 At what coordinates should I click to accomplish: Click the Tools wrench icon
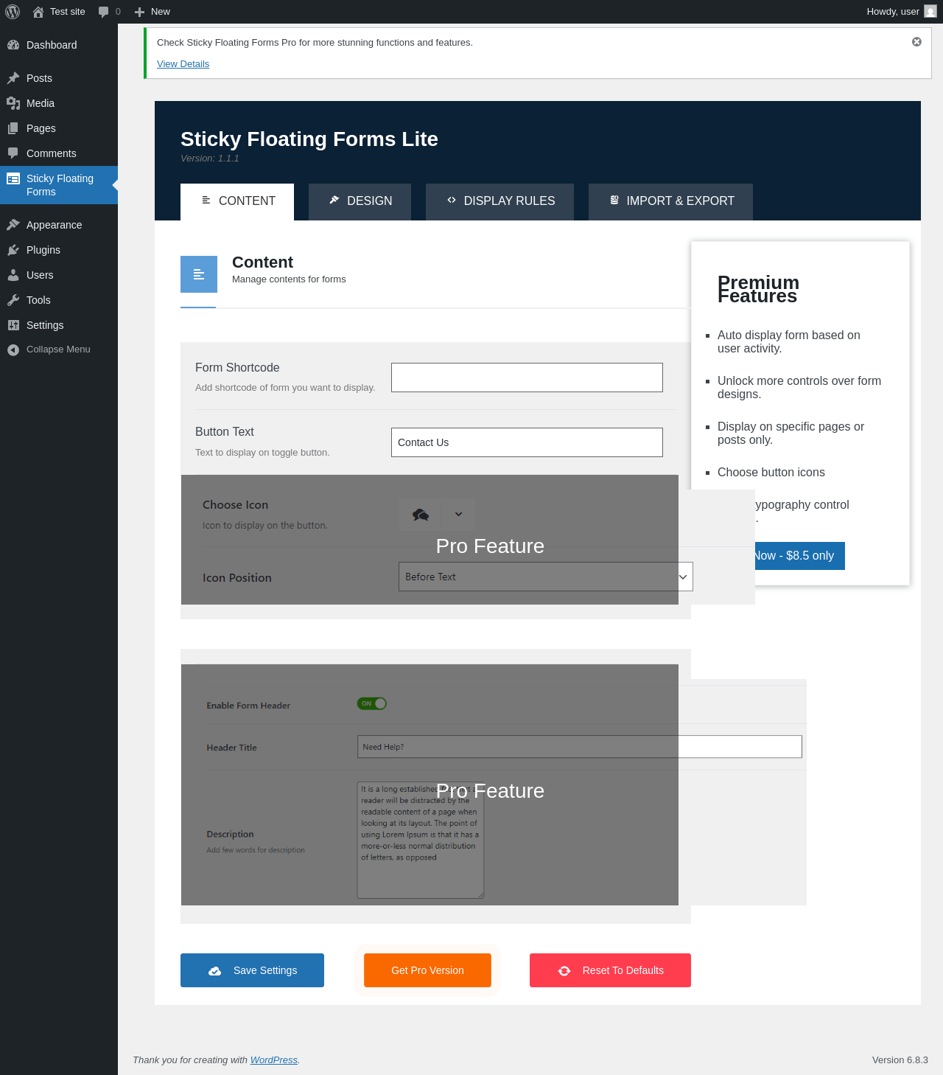point(13,300)
